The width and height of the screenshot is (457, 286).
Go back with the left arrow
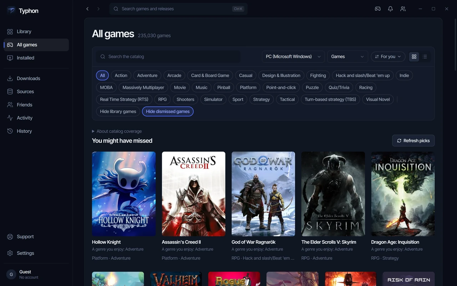(x=87, y=9)
